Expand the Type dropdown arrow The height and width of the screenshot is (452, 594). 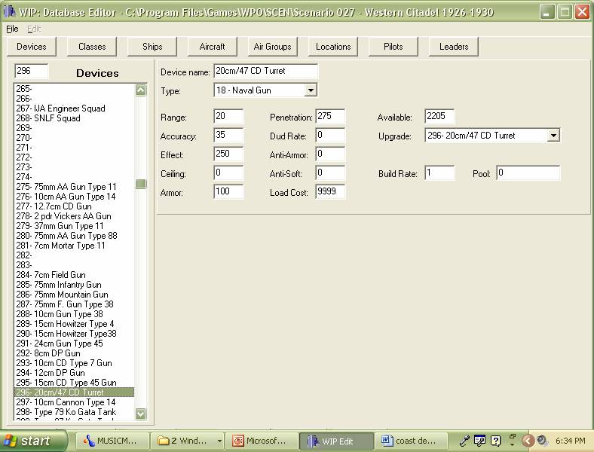pyautogui.click(x=311, y=90)
